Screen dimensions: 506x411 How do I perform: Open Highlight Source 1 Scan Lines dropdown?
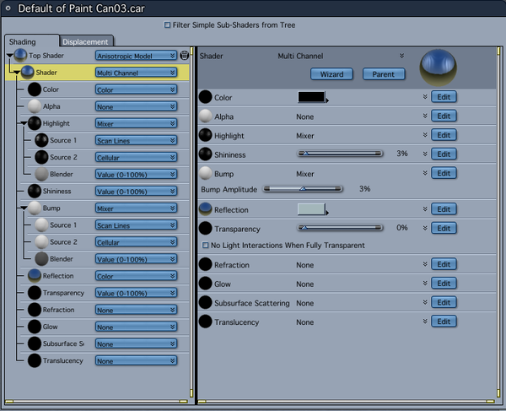click(x=136, y=140)
